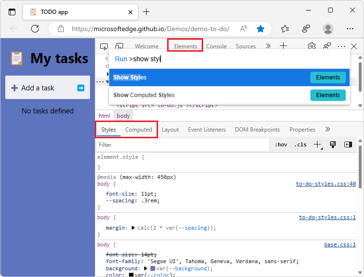This screenshot has height=277, width=364.
Task: Click the address bar URL
Action: coord(151,29)
